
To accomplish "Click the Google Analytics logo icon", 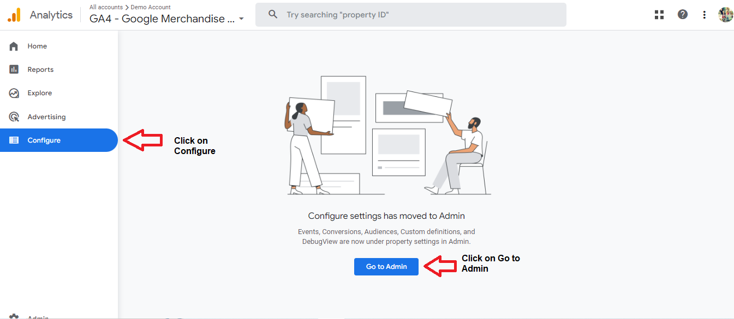I will (x=14, y=15).
